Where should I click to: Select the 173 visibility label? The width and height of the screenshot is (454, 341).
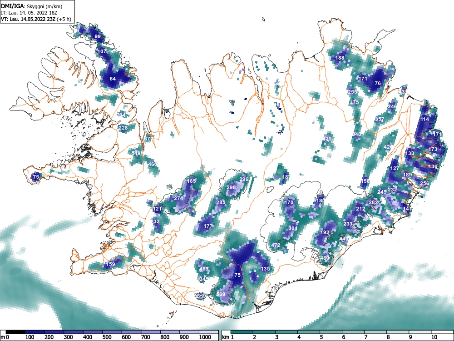pos(433,149)
